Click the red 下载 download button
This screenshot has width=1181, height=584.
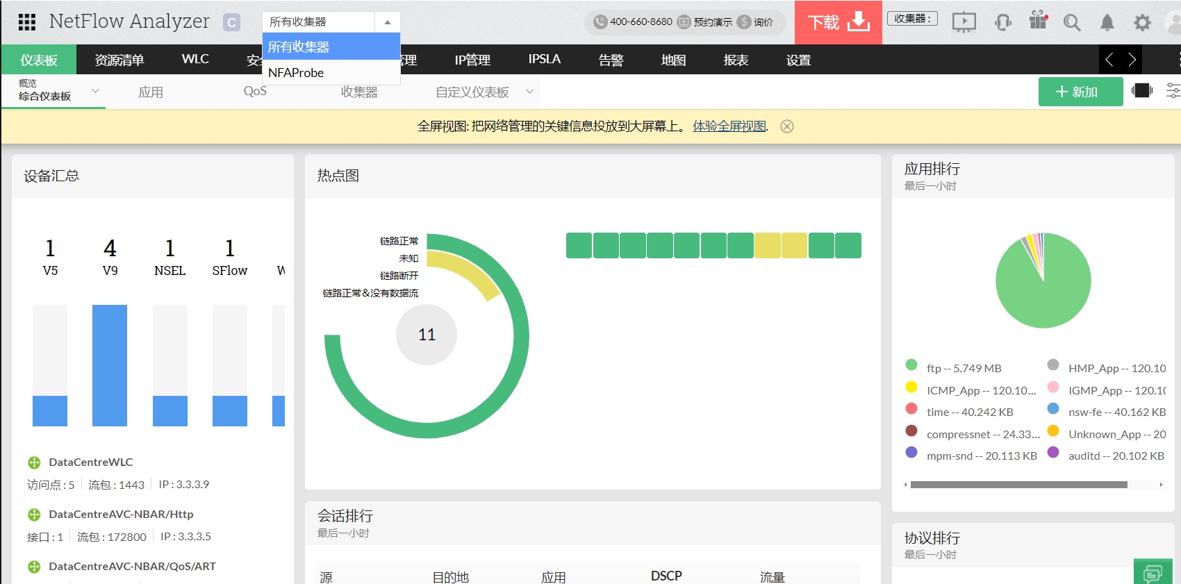[839, 22]
